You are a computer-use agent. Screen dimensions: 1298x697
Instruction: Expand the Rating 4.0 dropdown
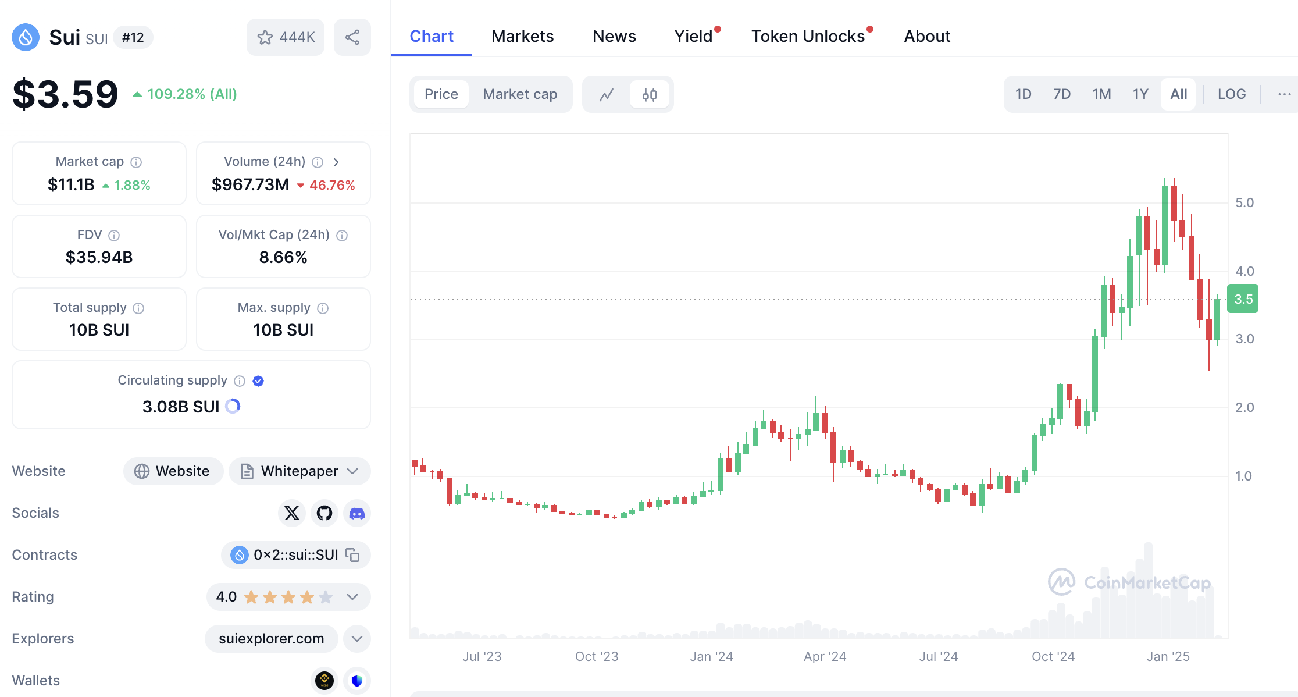352,597
